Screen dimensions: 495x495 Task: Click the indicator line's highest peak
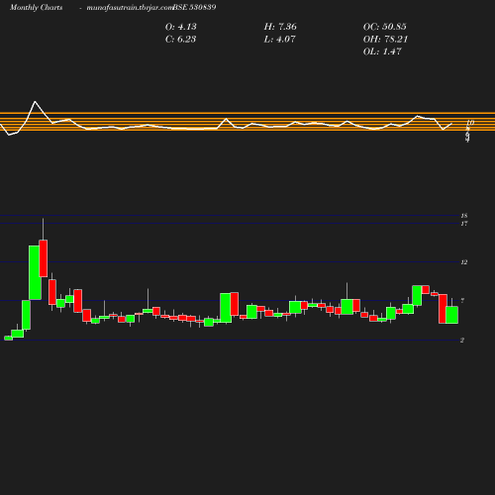35,102
